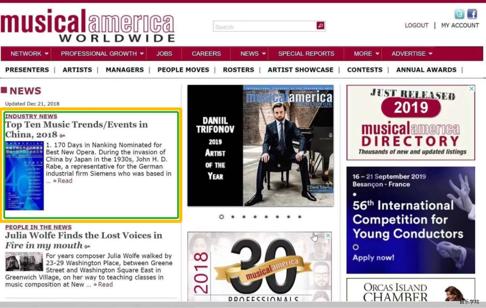486x308 pixels.
Task: Select the last carousel slide dot
Action: click(x=300, y=217)
